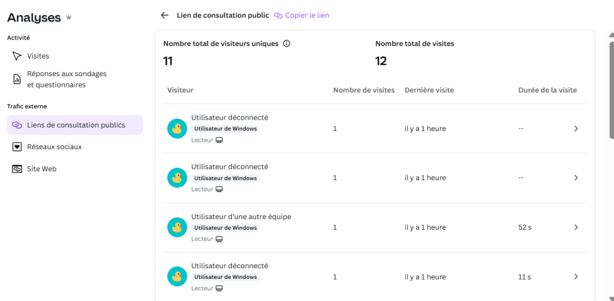This screenshot has height=301, width=614.
Task: Open chevron for the 52 s visit row
Action: (x=576, y=227)
